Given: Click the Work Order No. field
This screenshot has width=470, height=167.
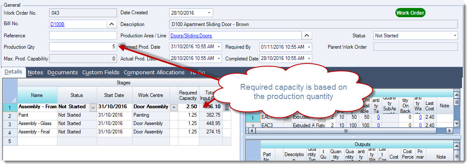Looking at the screenshot, I should (83, 13).
